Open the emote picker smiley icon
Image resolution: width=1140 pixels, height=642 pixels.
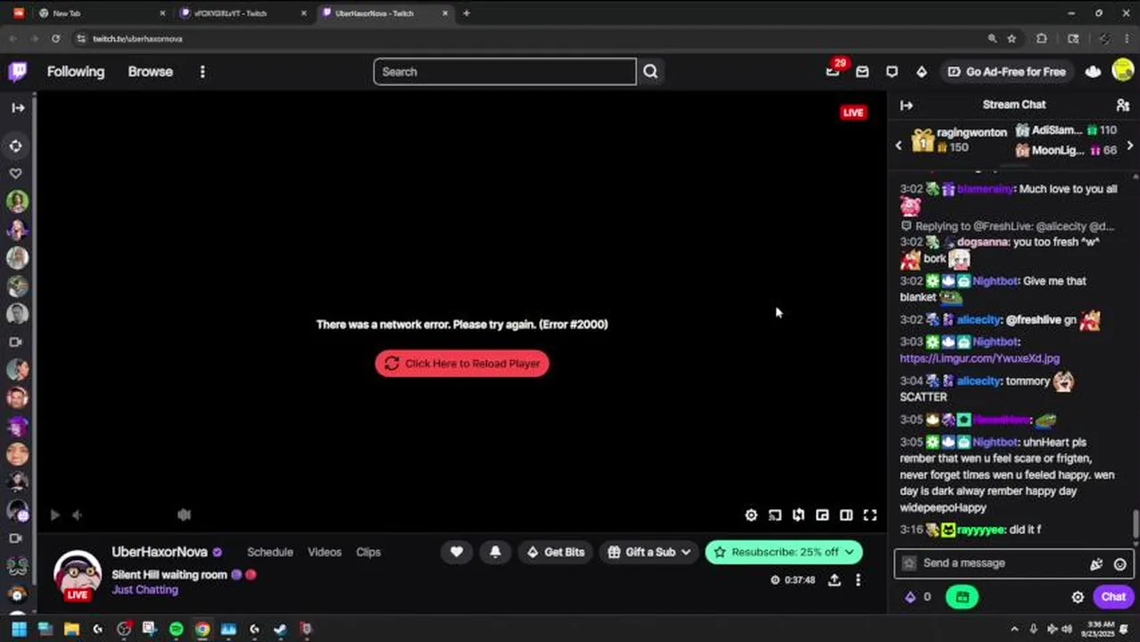1119,564
